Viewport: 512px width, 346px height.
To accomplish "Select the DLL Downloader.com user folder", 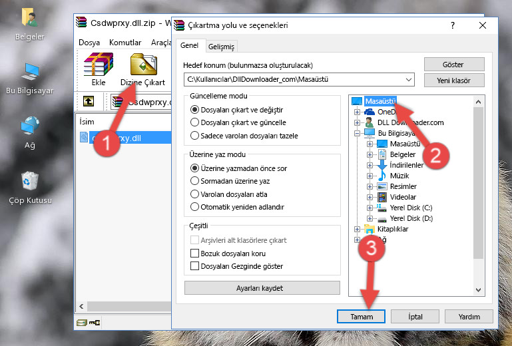I will coord(410,122).
